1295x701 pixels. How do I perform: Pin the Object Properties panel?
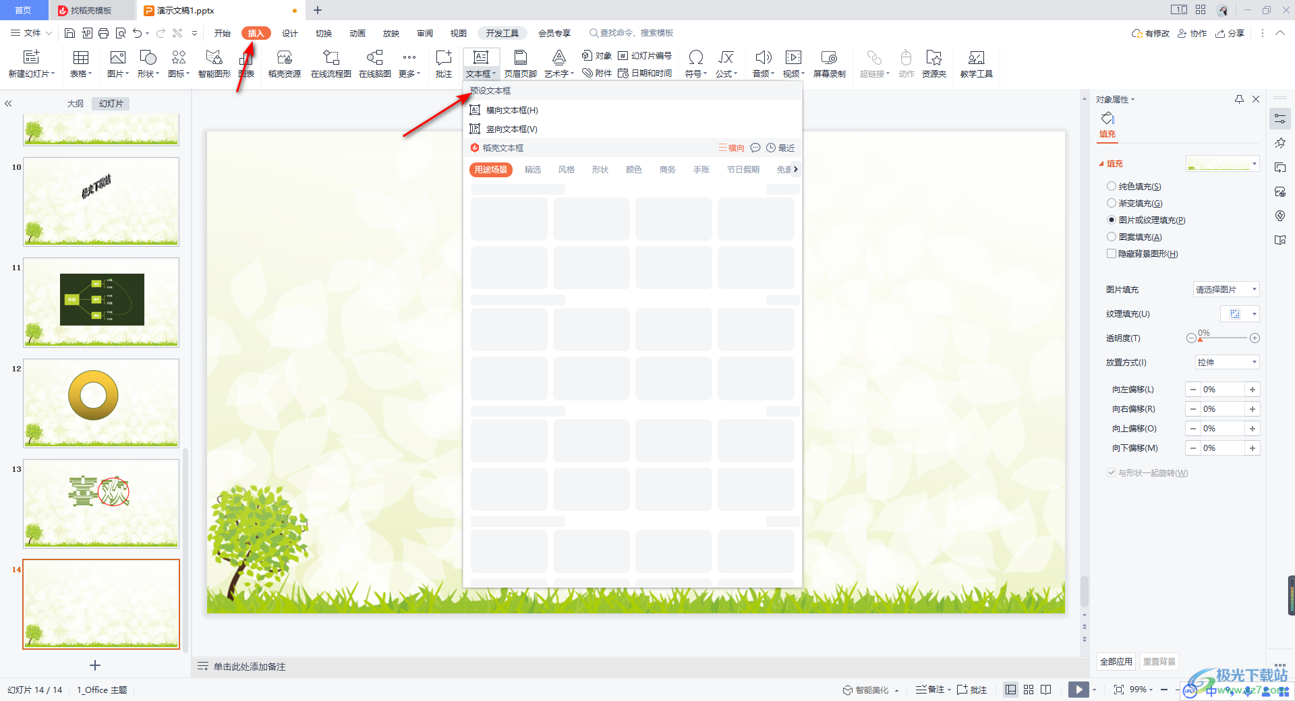(x=1239, y=99)
